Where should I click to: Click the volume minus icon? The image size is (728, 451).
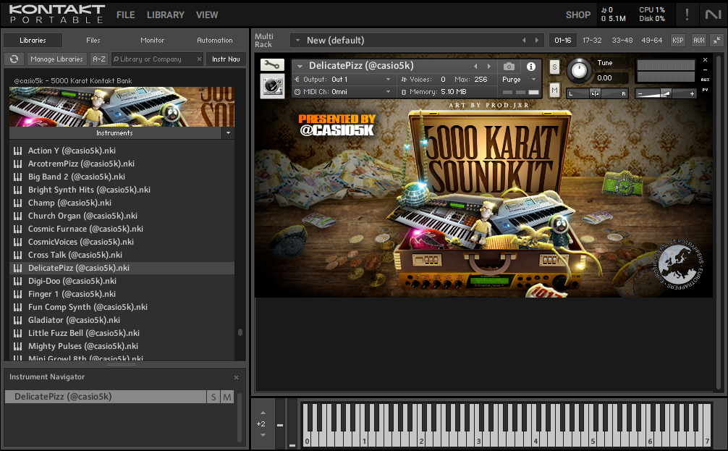(x=640, y=93)
